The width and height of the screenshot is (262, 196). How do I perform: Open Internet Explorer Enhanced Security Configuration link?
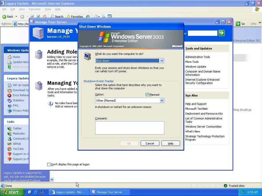[x=202, y=81]
